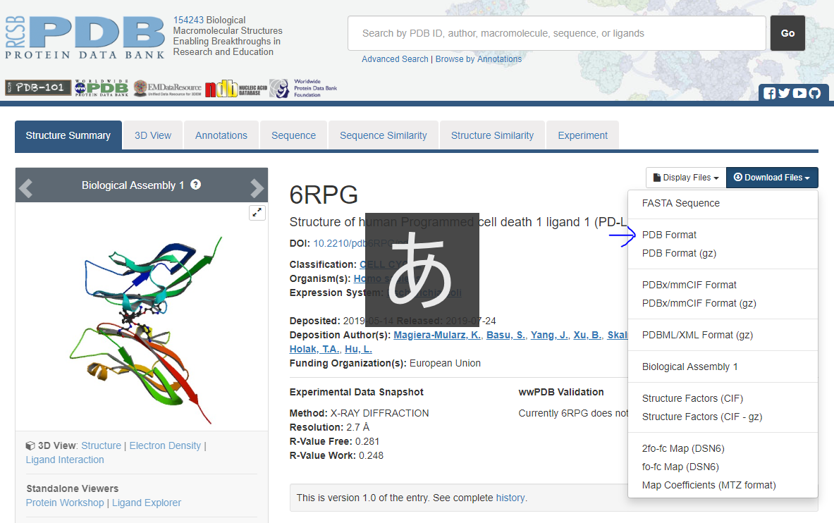Select Structure Factors (CIF - gz) option
This screenshot has width=834, height=523.
point(701,417)
